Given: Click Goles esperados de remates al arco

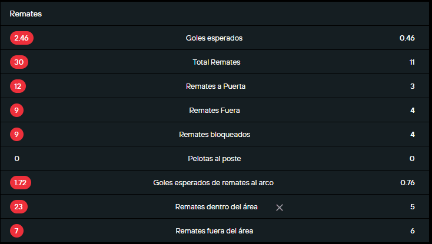Looking at the screenshot, I should pyautogui.click(x=214, y=183).
